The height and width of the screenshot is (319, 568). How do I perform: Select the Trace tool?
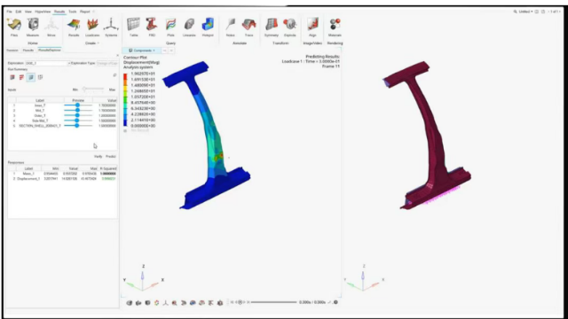point(248,27)
